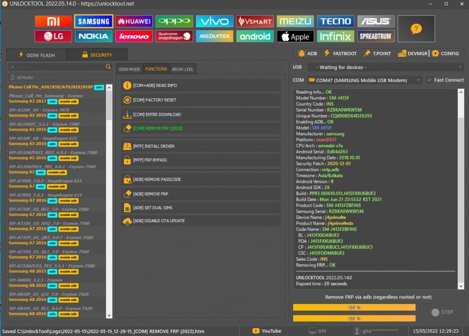The image size is (469, 336).
Task: Select the Nokia brand logo
Action: [94, 36]
